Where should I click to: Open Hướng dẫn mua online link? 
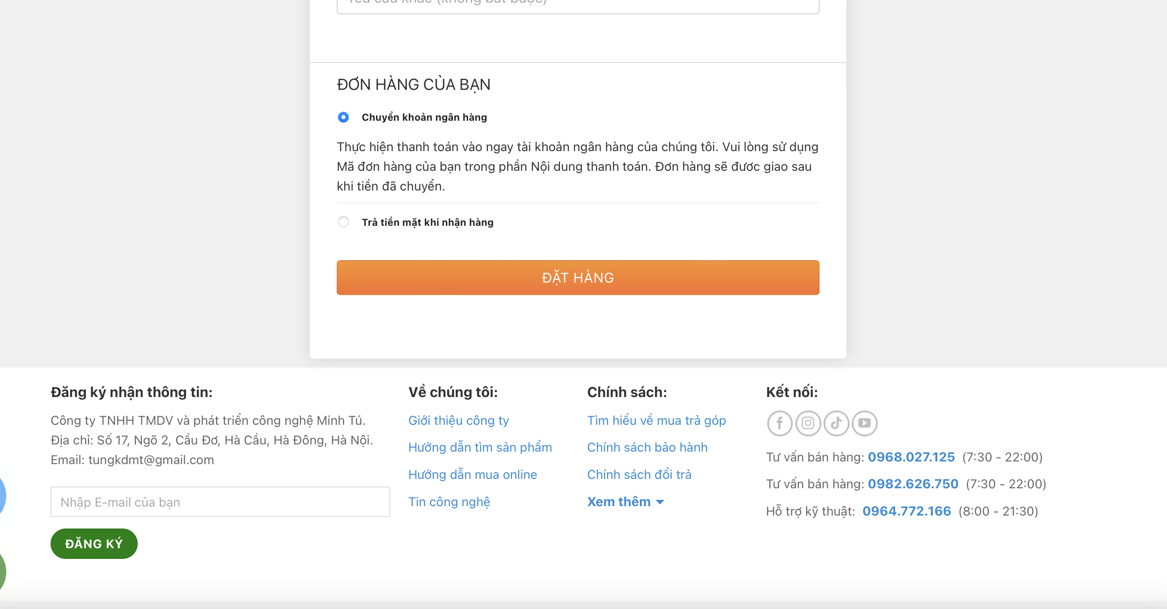473,474
